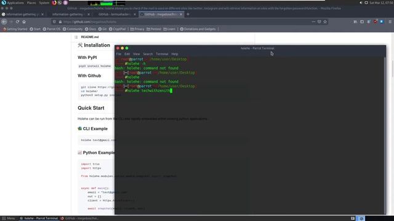Open terminal File menu
The height and width of the screenshot is (221, 394).
click(119, 54)
